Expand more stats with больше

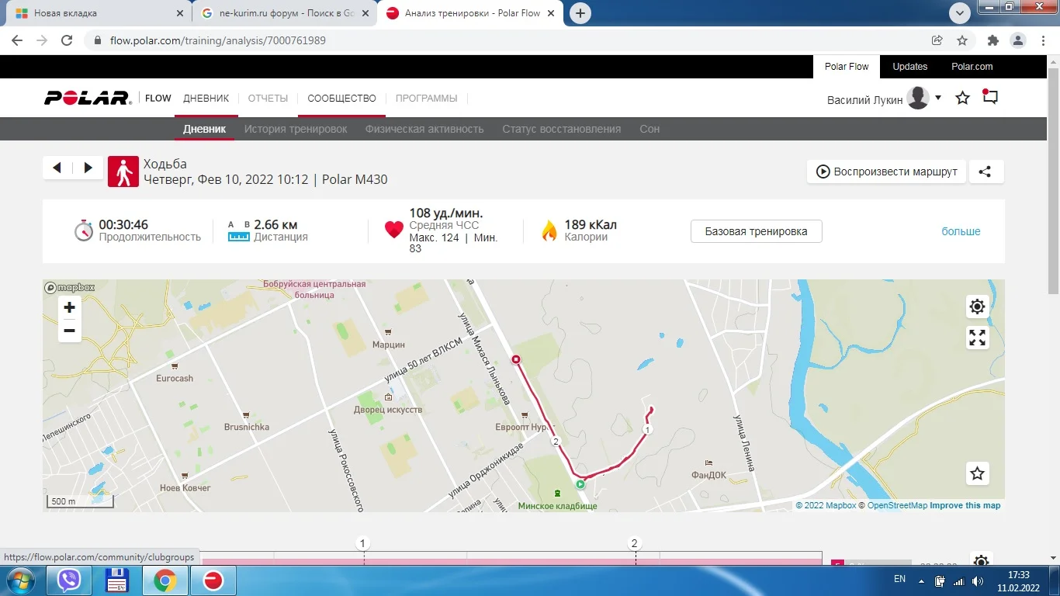[x=961, y=231]
